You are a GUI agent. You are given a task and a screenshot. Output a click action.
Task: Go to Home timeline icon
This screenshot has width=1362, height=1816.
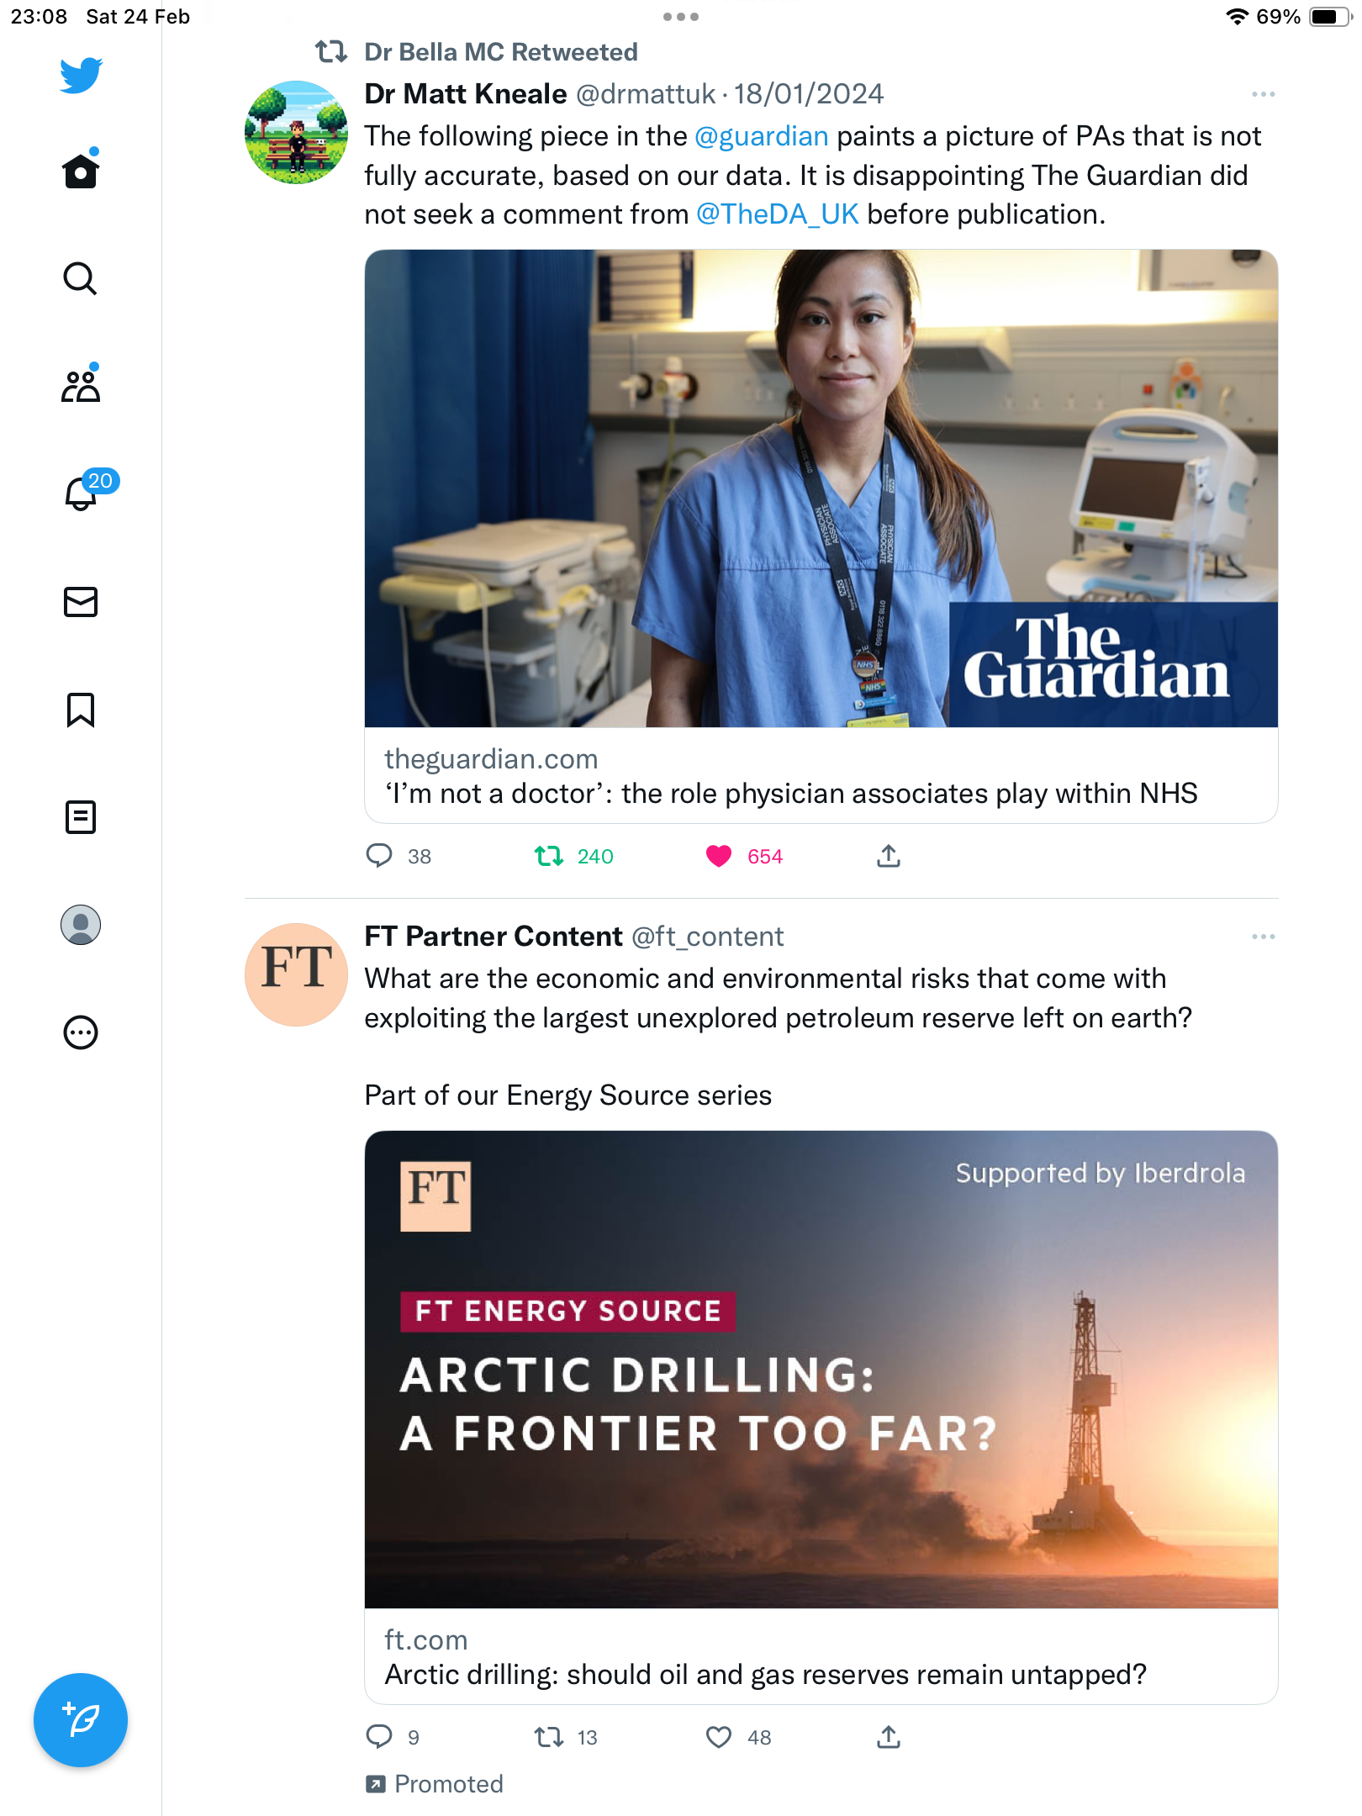tap(81, 171)
